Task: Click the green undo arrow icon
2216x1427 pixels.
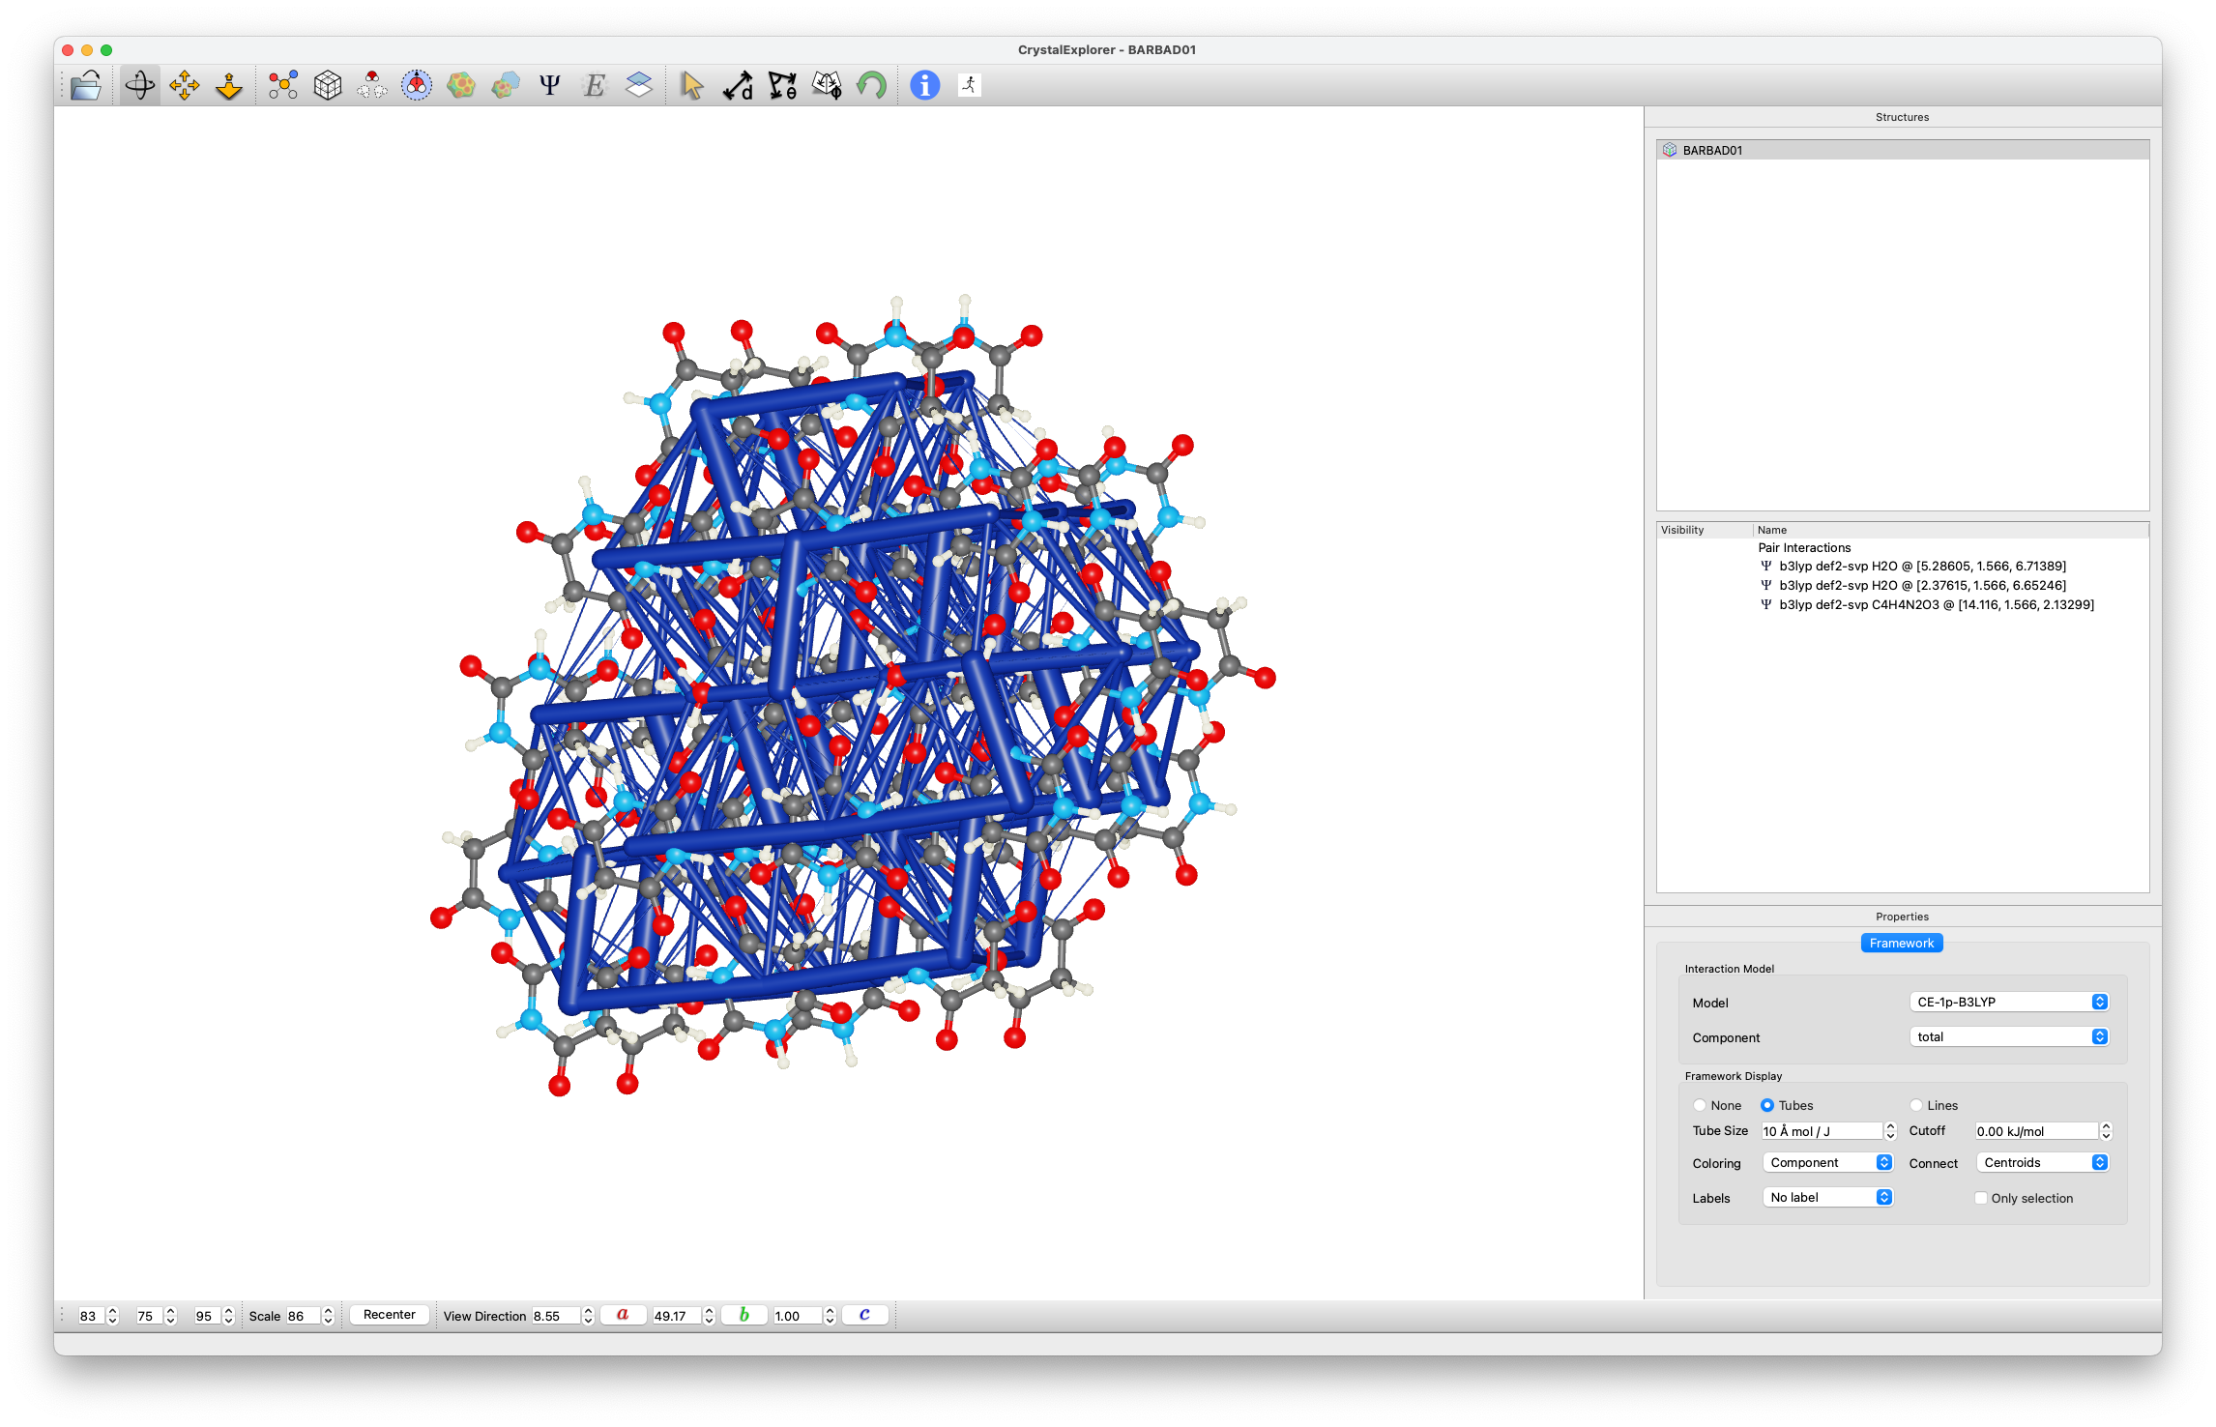Action: point(871,86)
